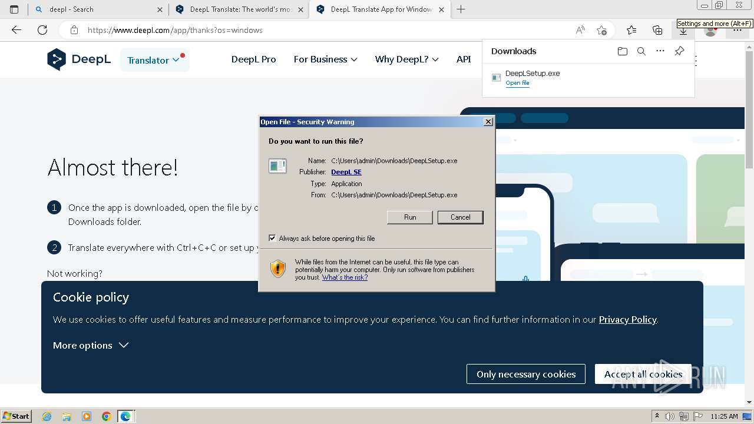This screenshot has height=424, width=754.
Task: Click the browser Downloads toolbar icon
Action: 683,31
